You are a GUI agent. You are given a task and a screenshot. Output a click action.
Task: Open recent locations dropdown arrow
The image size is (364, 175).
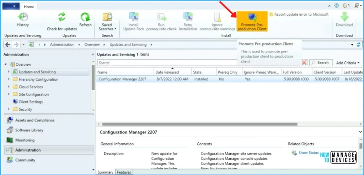pyautogui.click(x=24, y=45)
